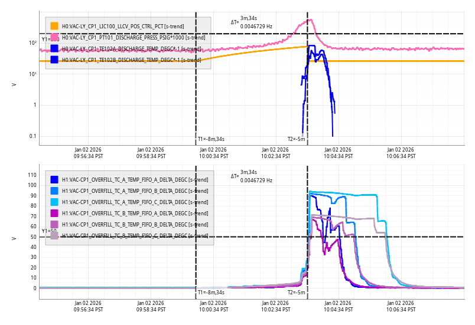
Task: Click the pink PT101_DISCHARGE_PRESS legend swatch
Action: click(54, 37)
